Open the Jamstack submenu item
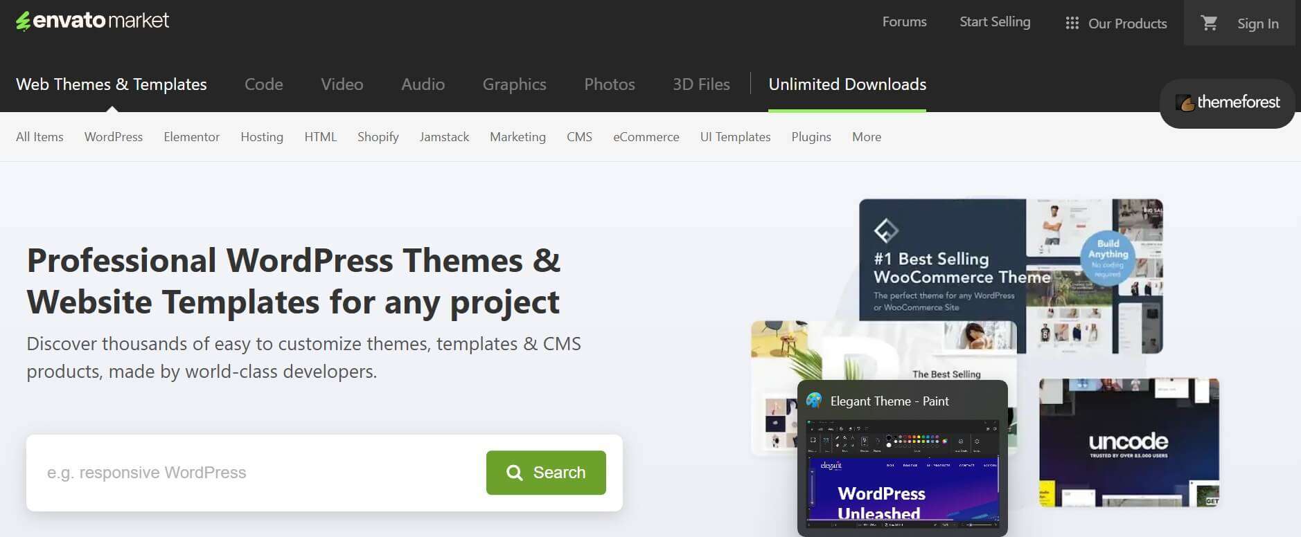Screen dimensions: 1301x537 [x=444, y=137]
